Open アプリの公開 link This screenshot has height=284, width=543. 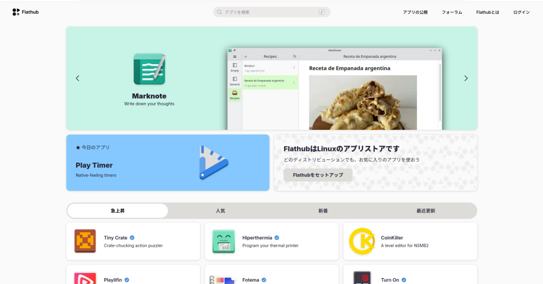[x=415, y=12]
